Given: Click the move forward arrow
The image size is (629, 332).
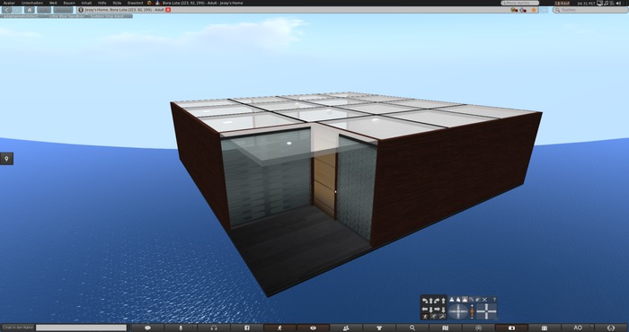Looking at the screenshot, I should pos(430,301).
